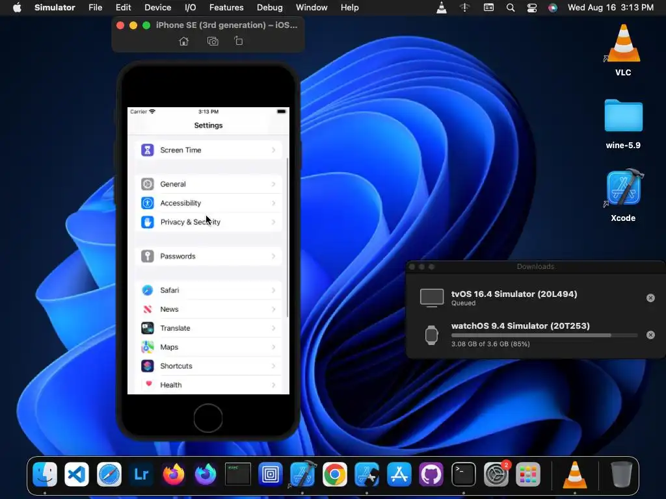Expand the Privacy & Security row chevron

[x=274, y=222]
